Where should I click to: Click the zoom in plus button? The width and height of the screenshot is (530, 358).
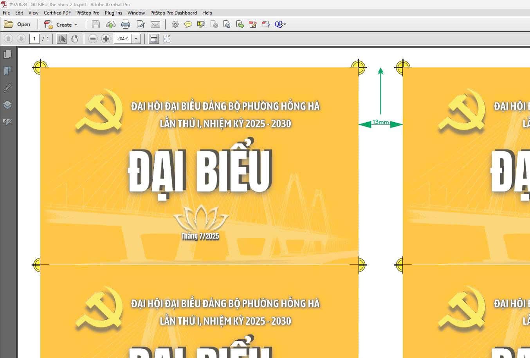click(x=106, y=39)
